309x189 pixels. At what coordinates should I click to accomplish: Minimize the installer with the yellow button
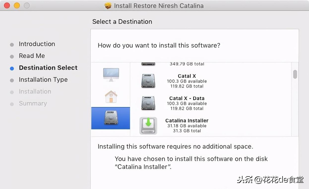click(17, 5)
